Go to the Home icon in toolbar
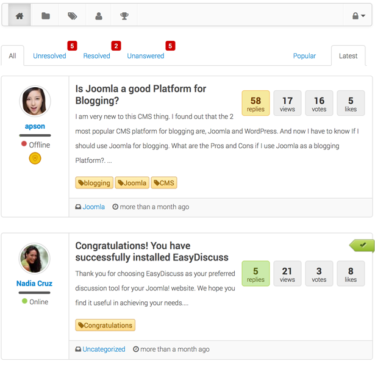The image size is (375, 372). click(20, 16)
